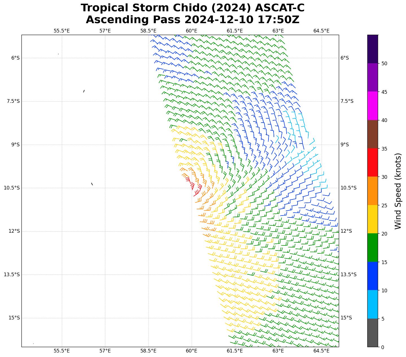Click the 'Tropical Storm Chido (2024) ASCAT-C' title

[193, 8]
